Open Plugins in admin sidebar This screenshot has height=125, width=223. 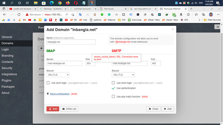pyautogui.click(x=6, y=80)
